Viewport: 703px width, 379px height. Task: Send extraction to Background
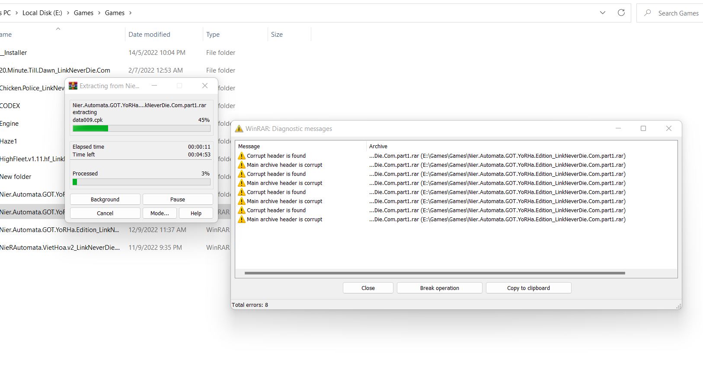[105, 199]
